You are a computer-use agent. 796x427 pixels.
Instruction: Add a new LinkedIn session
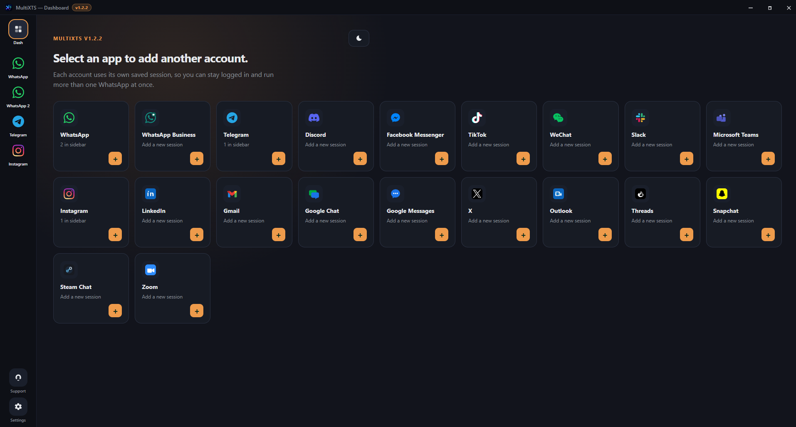197,234
